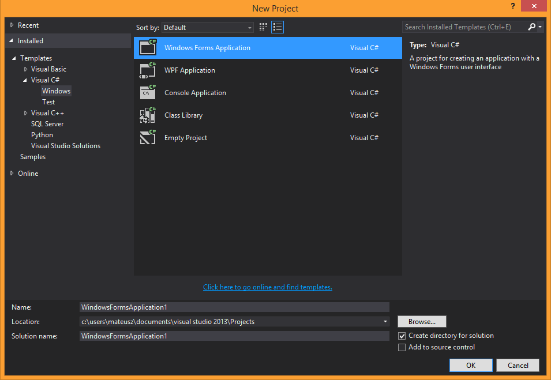The image size is (551, 380).
Task: Select the Samples node
Action: tap(33, 157)
